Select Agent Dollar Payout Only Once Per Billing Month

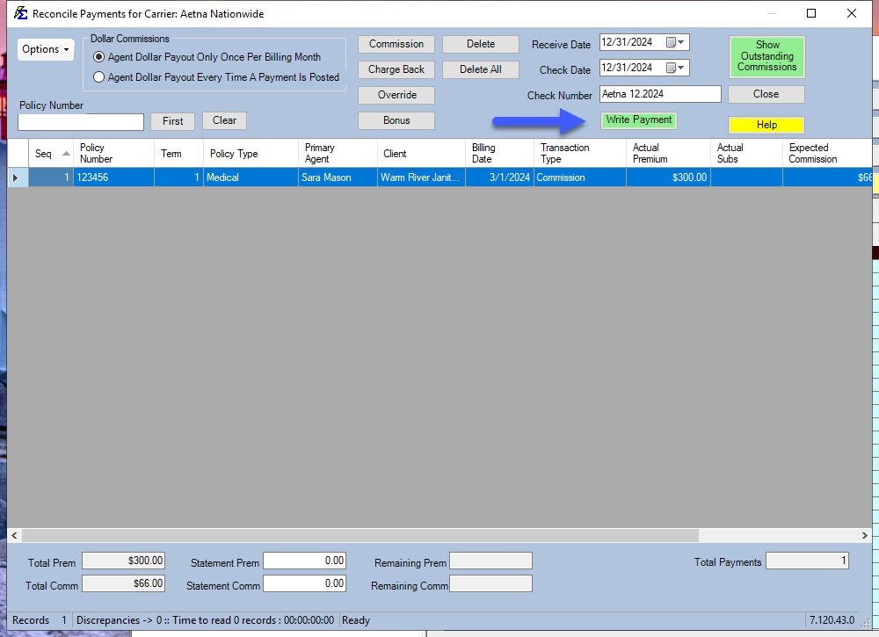[x=98, y=58]
